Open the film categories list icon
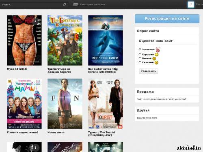This screenshot has width=203, height=152. pyautogui.click(x=75, y=4)
